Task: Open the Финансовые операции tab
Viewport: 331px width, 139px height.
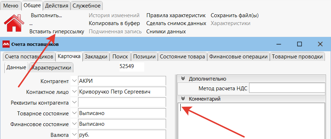Action: tap(239, 57)
